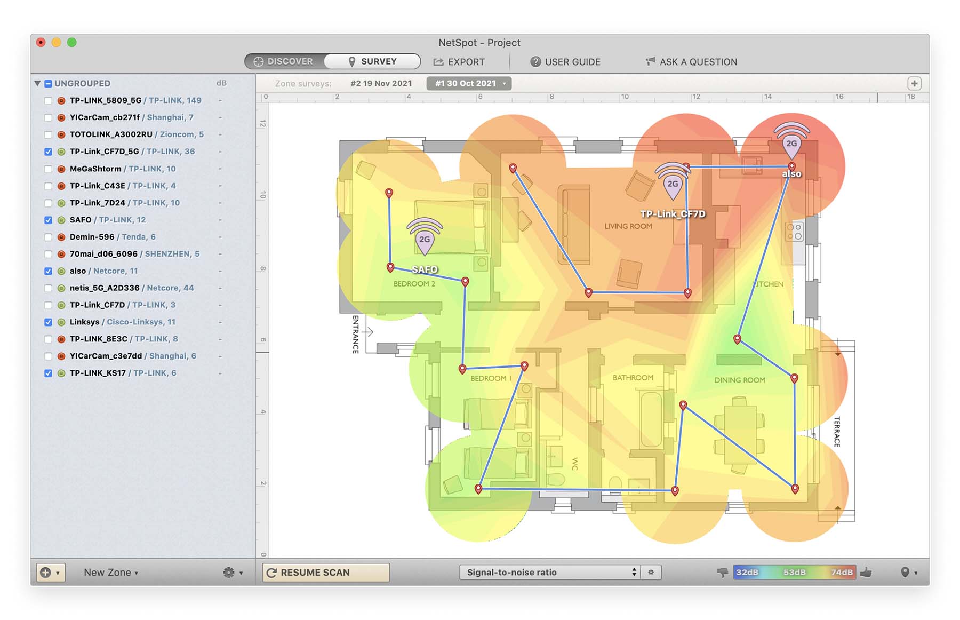Viewport: 960px width, 620px height.
Task: Switch to the SURVEY mode tab
Action: (x=372, y=61)
